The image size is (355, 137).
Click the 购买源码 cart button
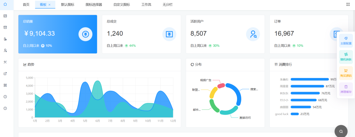coord(346,73)
